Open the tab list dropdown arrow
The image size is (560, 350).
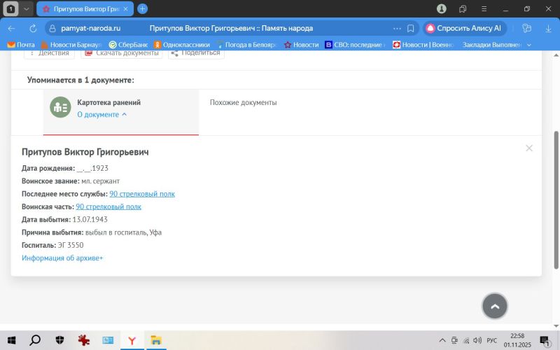tap(27, 9)
